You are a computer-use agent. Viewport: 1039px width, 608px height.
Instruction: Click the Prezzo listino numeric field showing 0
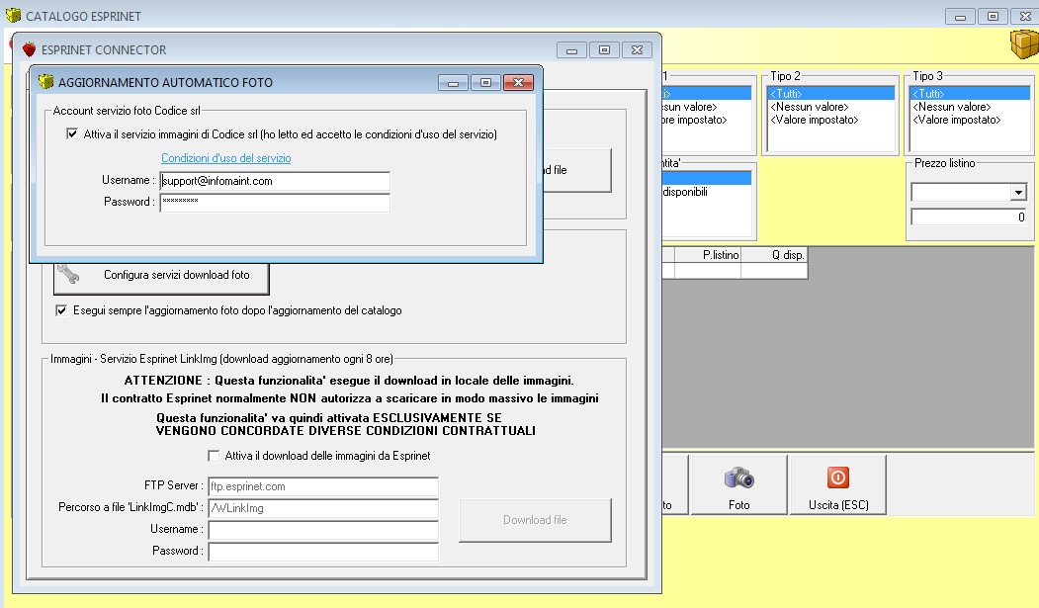pyautogui.click(x=969, y=217)
